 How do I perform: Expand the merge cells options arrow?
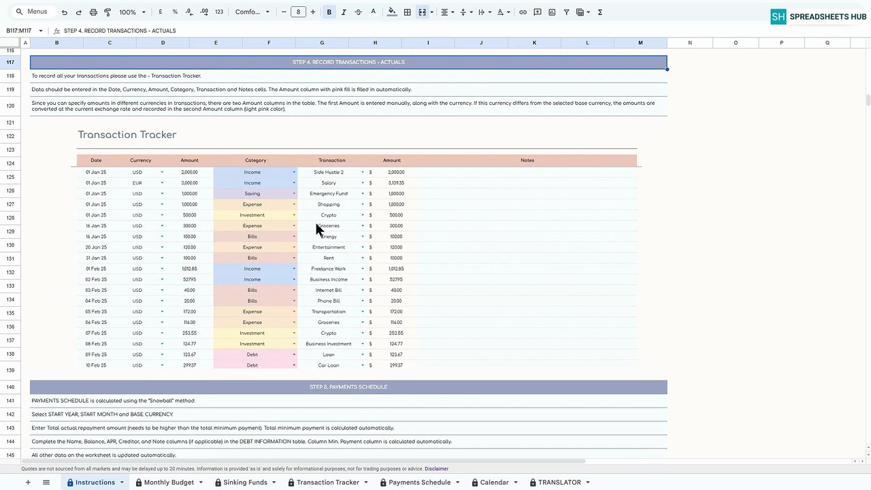tap(431, 12)
